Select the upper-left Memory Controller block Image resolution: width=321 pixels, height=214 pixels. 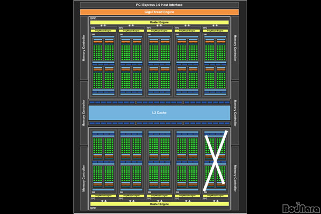(x=84, y=48)
